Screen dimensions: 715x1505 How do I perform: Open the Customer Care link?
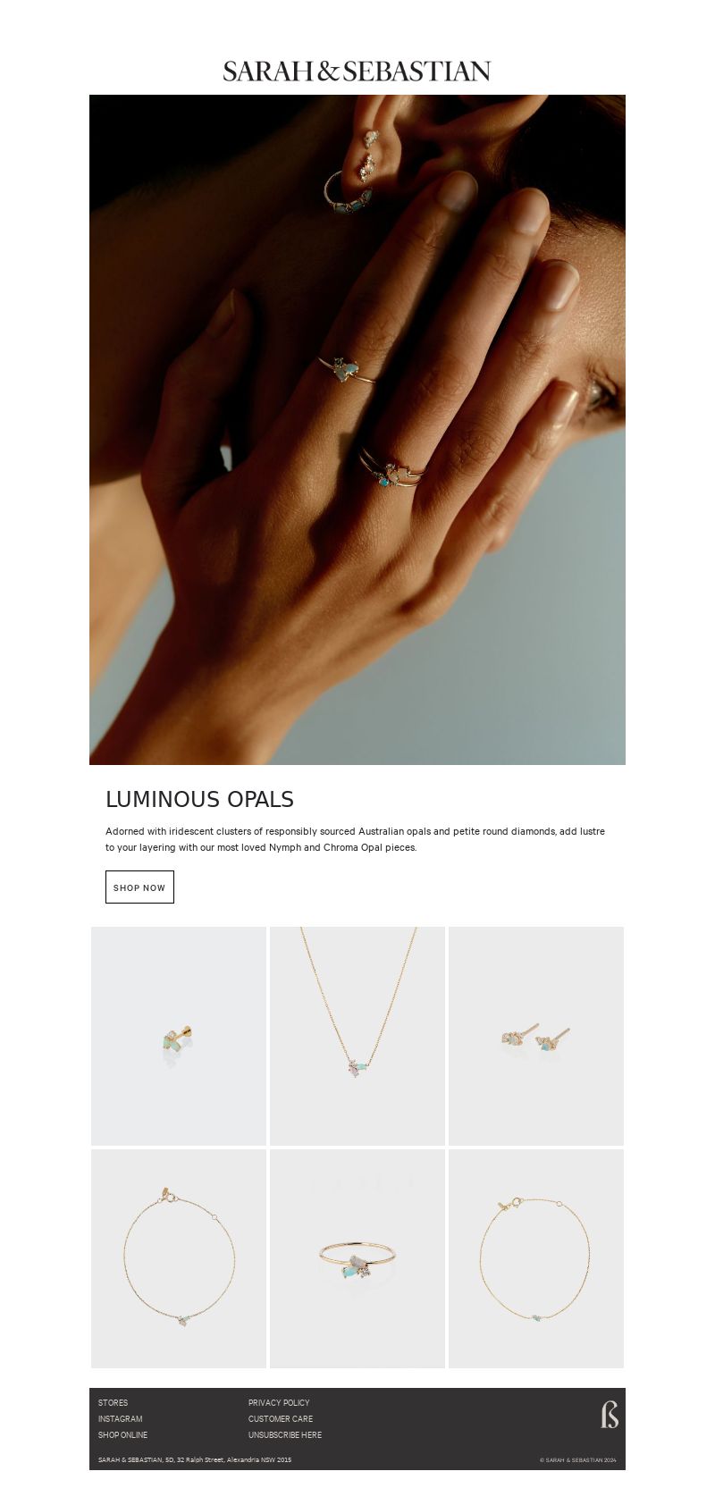tap(281, 1419)
